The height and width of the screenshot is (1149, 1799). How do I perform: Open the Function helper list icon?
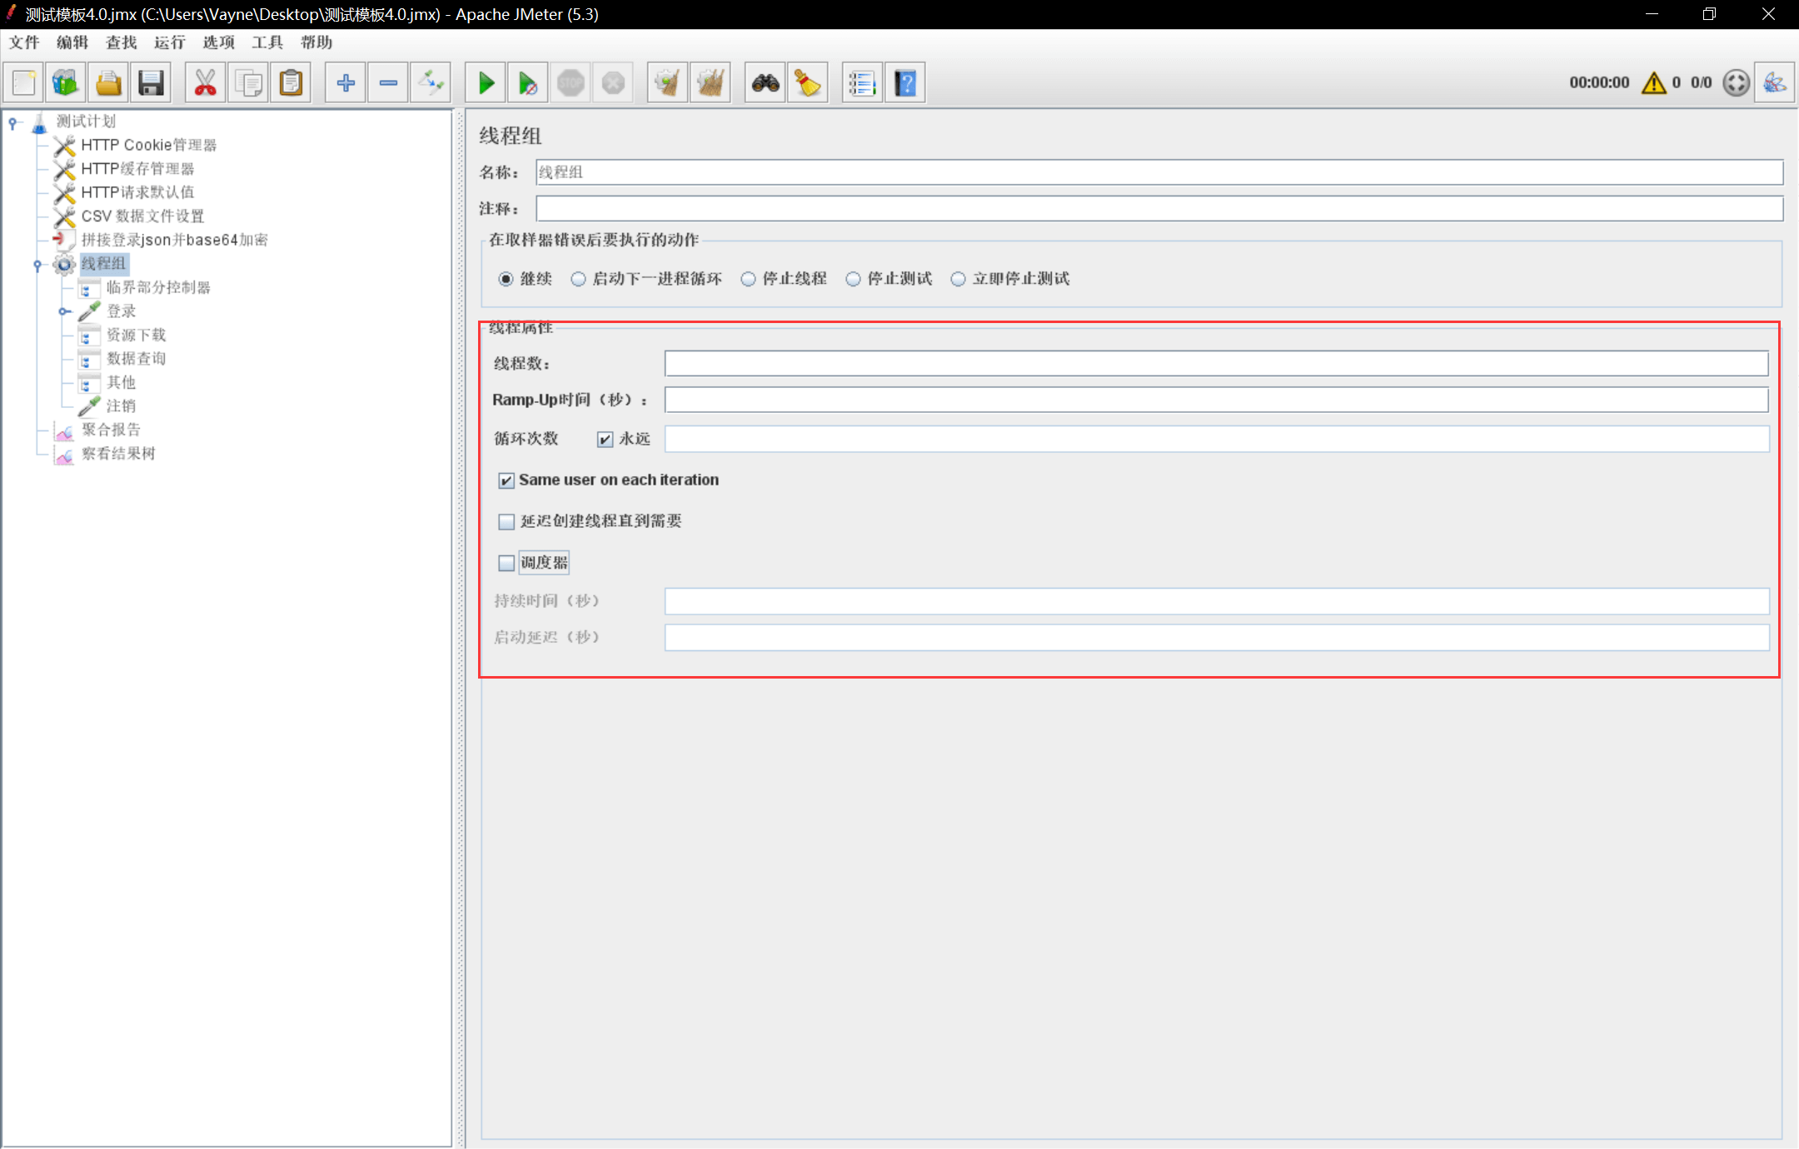(862, 82)
